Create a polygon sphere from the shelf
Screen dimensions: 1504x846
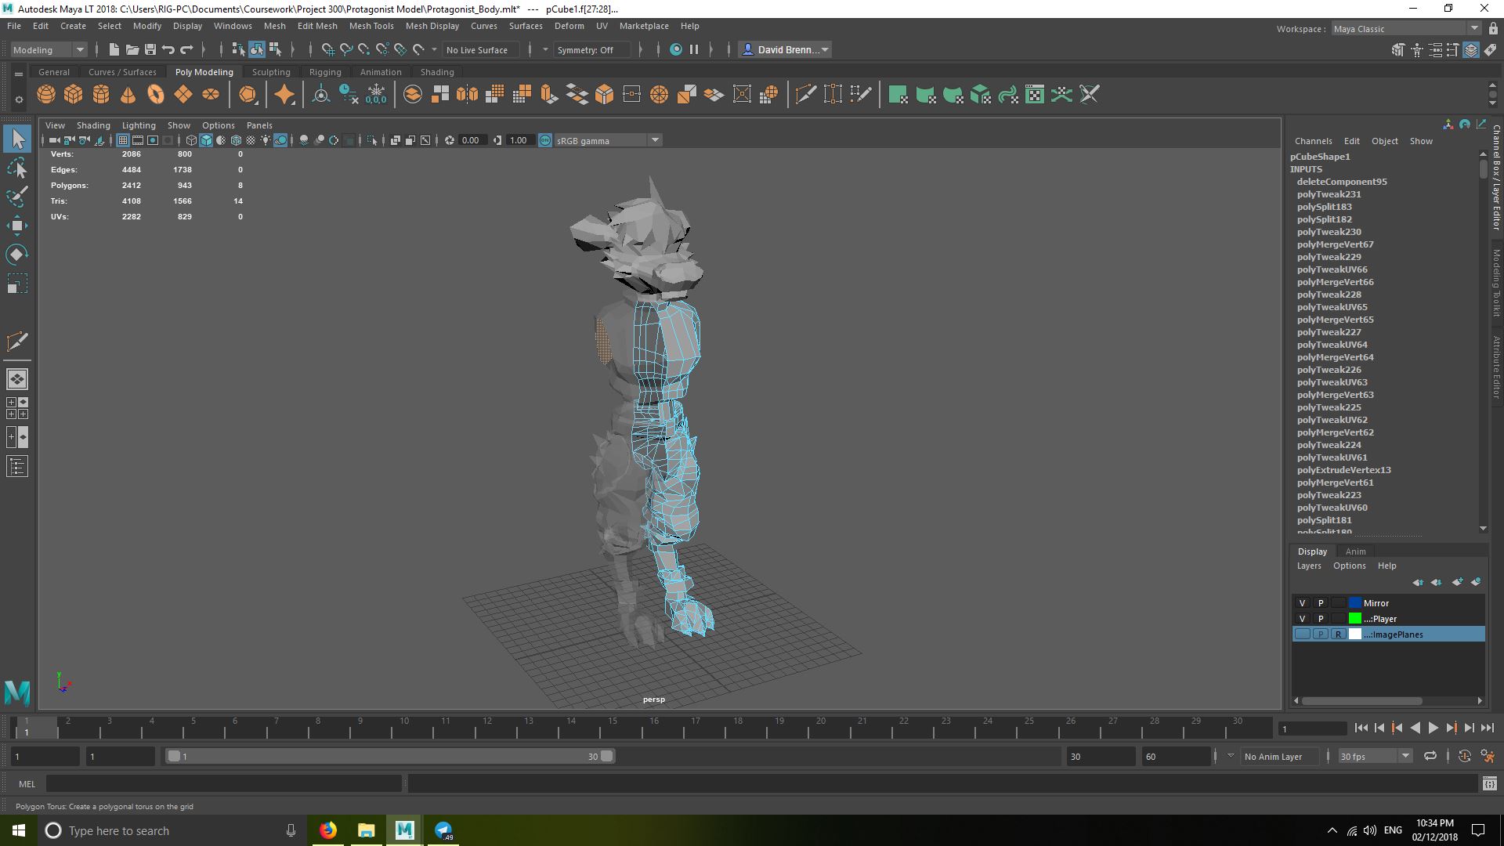pos(46,95)
